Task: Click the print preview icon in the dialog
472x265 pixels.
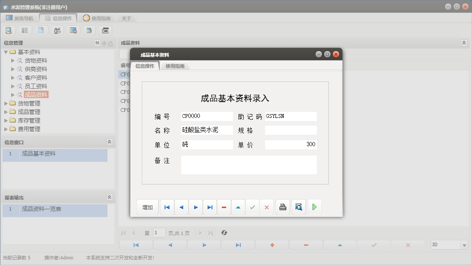Action: (298, 207)
